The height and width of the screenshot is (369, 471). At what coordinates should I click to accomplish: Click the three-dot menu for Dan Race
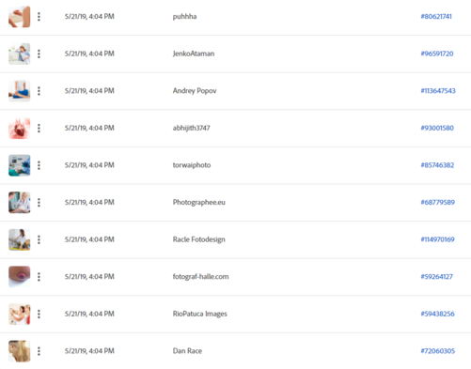(39, 351)
